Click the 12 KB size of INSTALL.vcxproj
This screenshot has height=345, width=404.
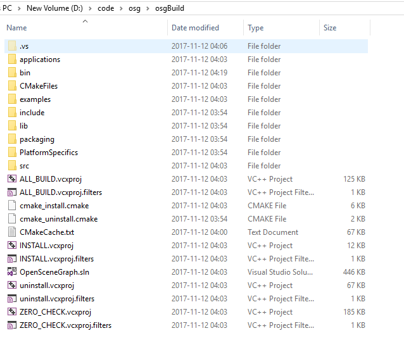click(356, 245)
